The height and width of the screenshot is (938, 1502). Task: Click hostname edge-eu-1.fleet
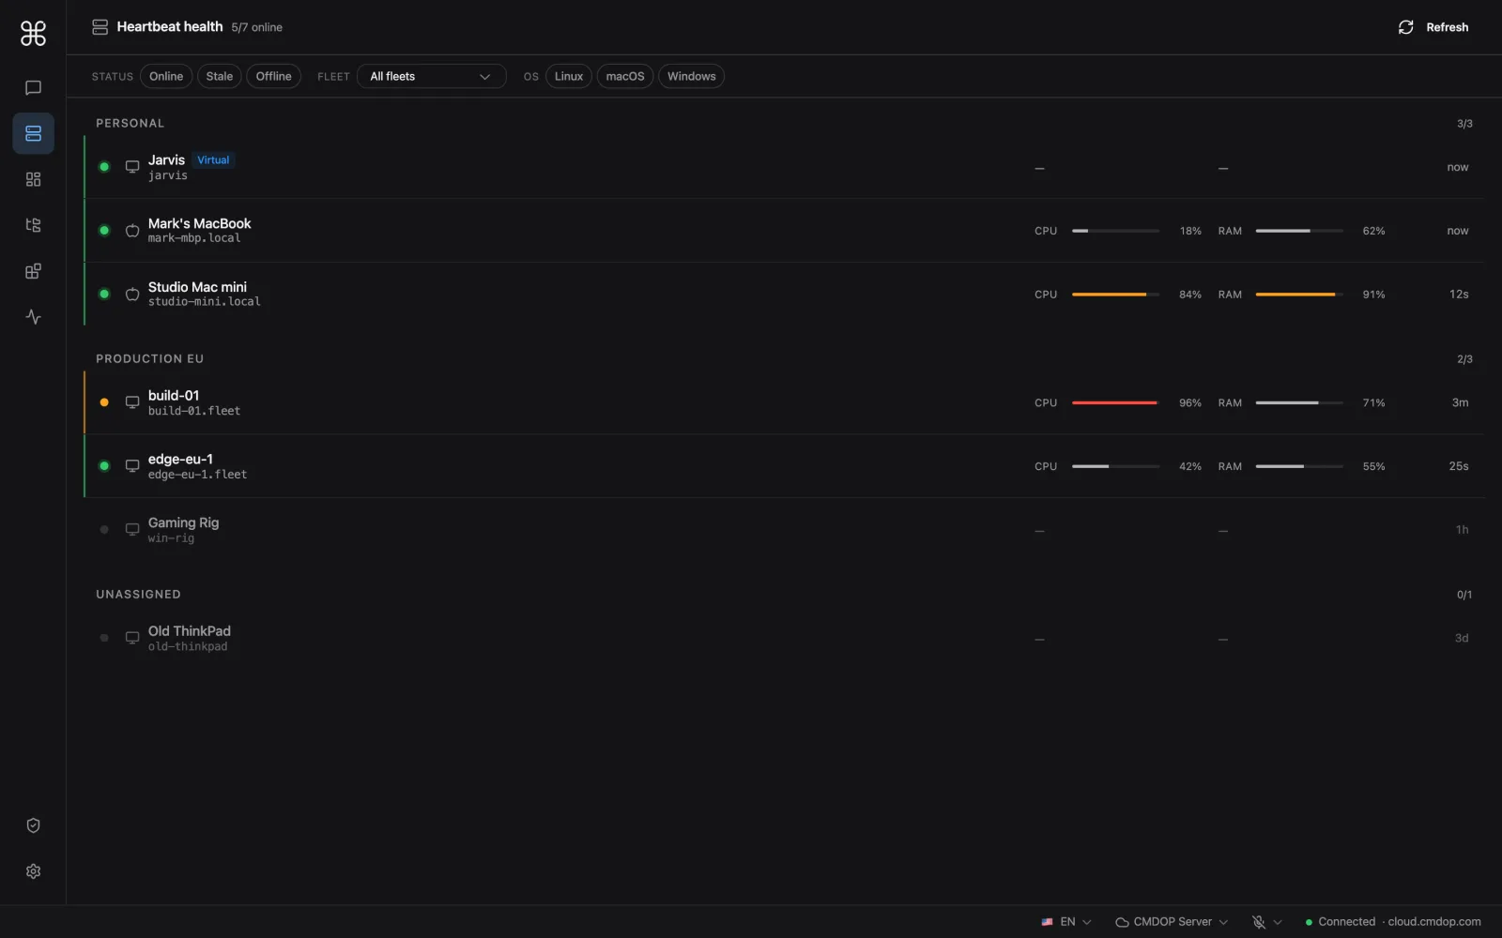[197, 475]
